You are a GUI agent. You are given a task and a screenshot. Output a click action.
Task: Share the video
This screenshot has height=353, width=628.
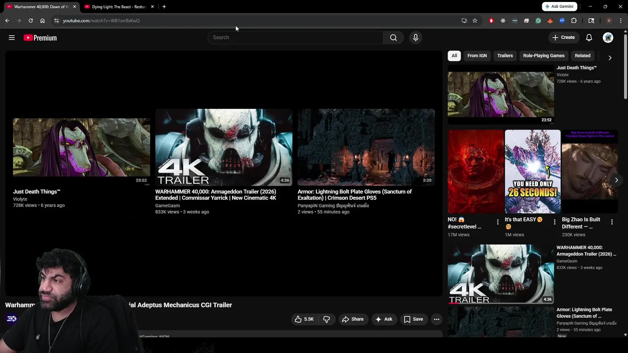(352, 319)
